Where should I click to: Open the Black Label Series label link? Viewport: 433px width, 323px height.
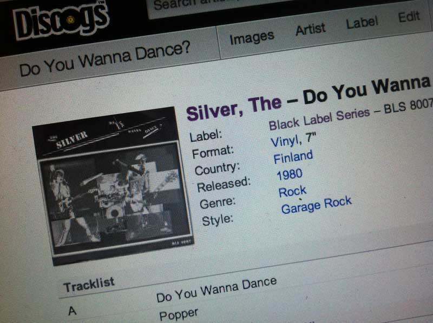tap(319, 119)
